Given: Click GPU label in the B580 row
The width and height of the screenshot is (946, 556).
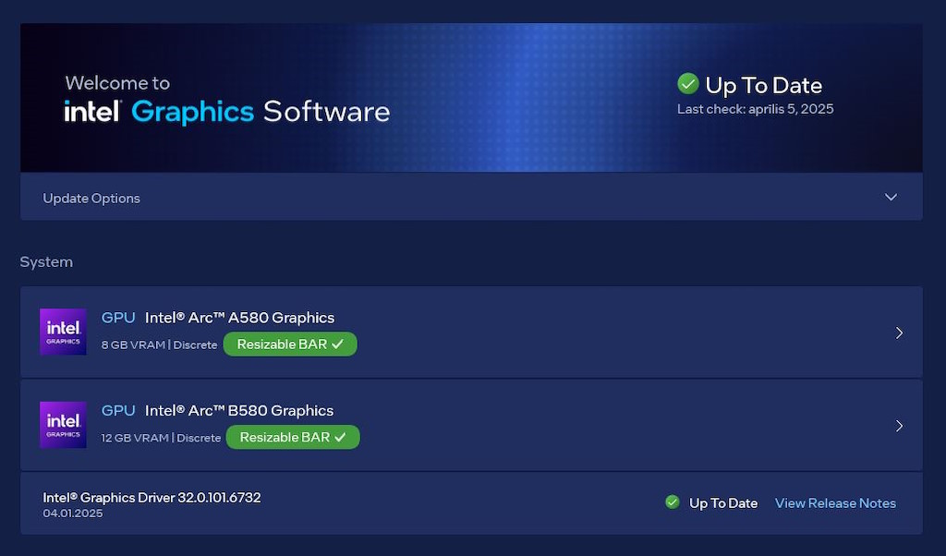Looking at the screenshot, I should pyautogui.click(x=118, y=411).
